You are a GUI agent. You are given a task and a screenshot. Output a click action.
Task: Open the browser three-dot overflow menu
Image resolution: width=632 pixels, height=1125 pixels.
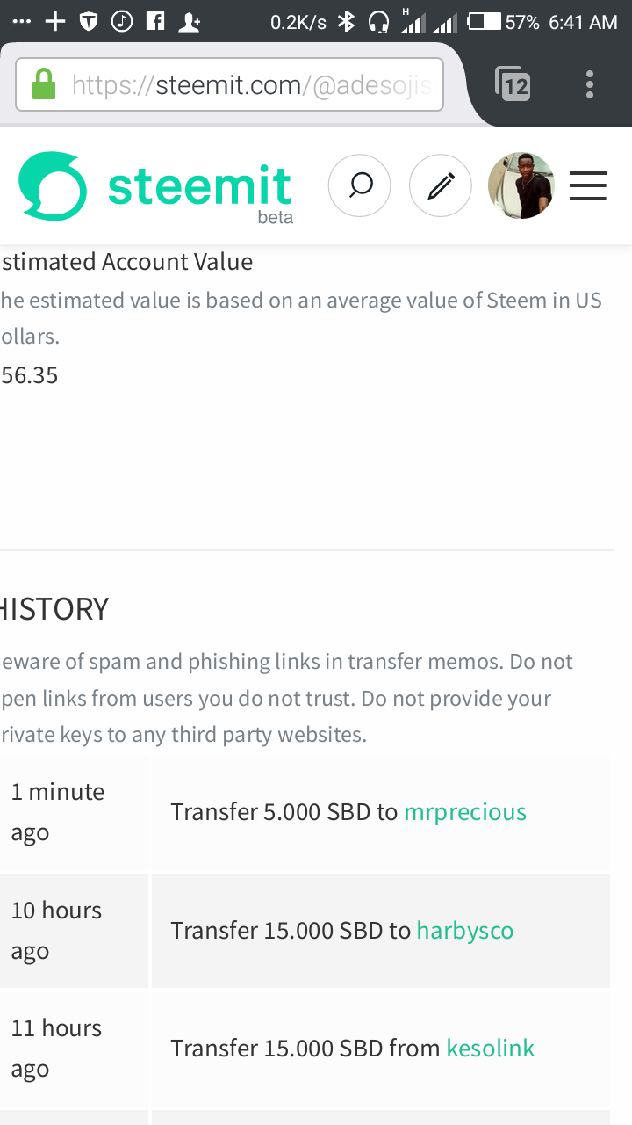pyautogui.click(x=590, y=84)
